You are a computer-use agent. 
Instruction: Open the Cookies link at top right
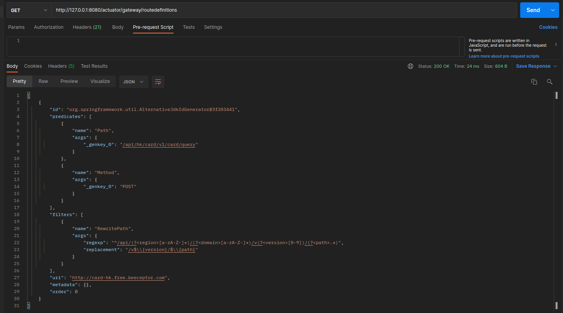click(x=548, y=27)
